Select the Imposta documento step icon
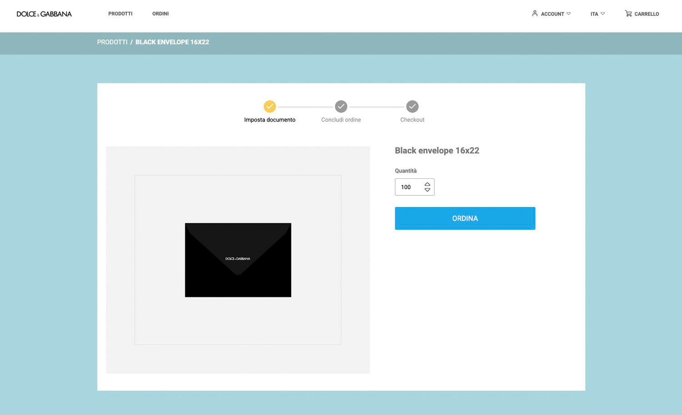 [270, 106]
